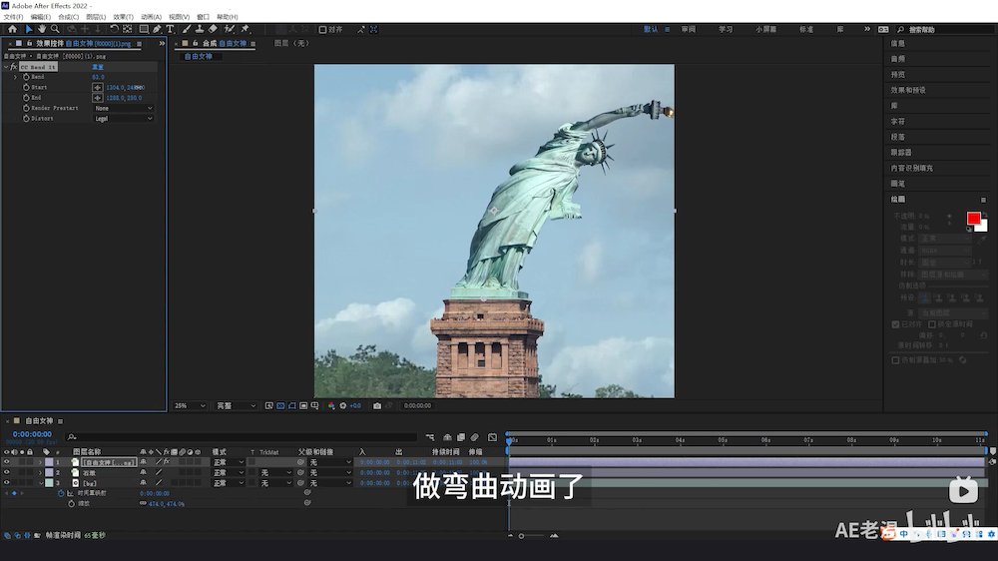Hide layer 2 with eye toggle
Screen dimensions: 998x561
coord(7,472)
